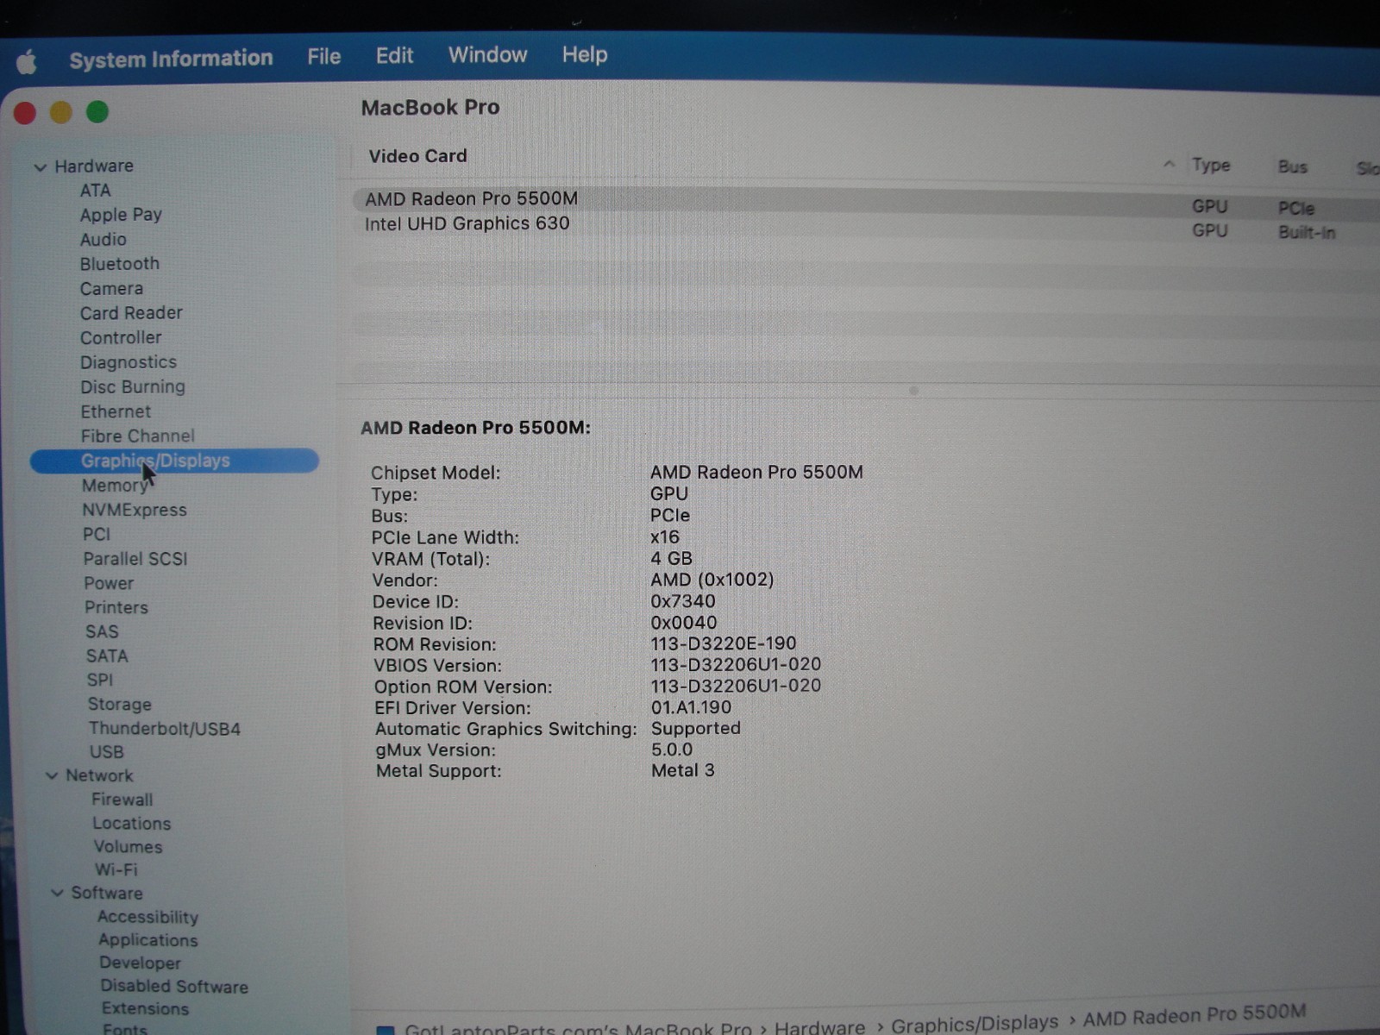Select Developer under Software
Screen dimensions: 1380x1035
[x=140, y=963]
